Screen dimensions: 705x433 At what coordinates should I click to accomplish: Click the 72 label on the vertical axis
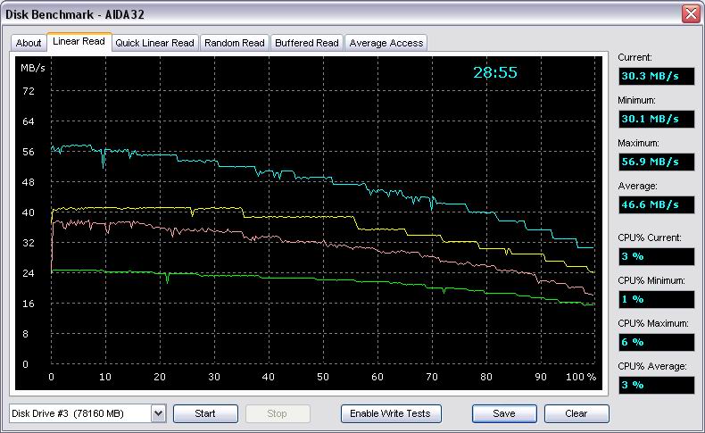[x=29, y=91]
